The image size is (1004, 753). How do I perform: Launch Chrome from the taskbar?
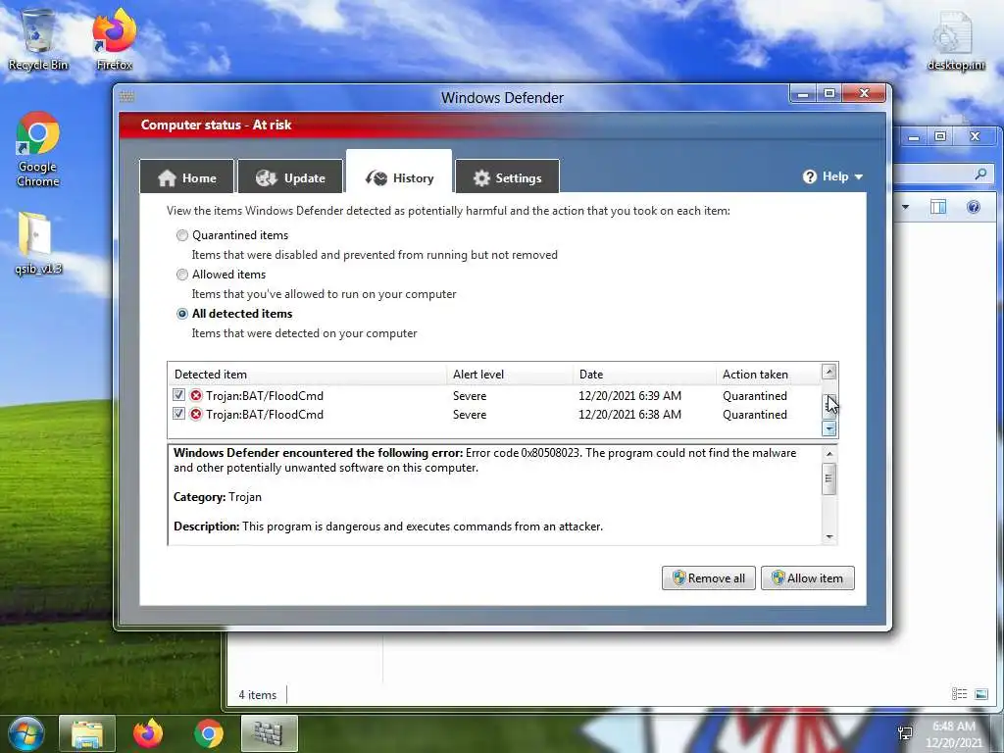tap(209, 733)
